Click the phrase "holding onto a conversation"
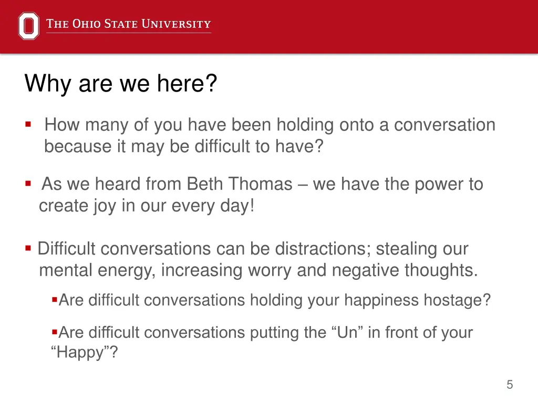The height and width of the screenshot is (404, 538). pyautogui.click(x=386, y=125)
